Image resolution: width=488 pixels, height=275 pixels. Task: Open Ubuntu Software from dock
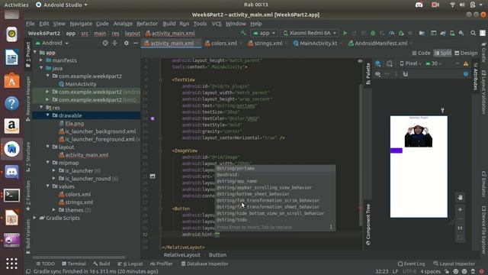[x=12, y=81]
